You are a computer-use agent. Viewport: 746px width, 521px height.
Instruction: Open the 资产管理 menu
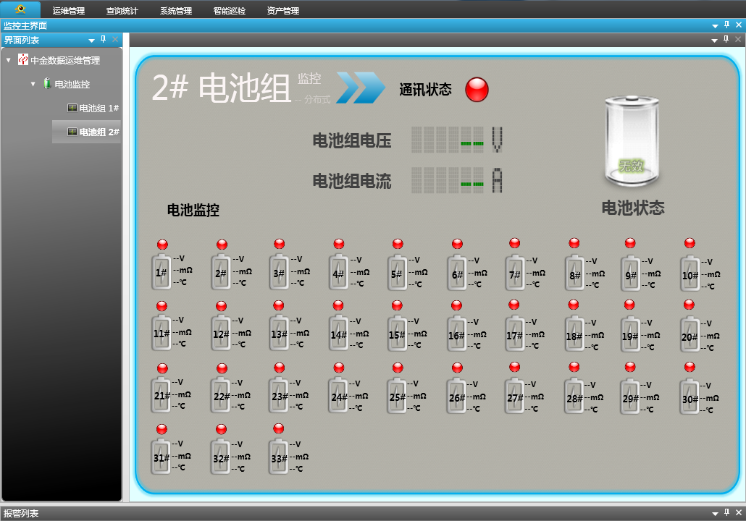(282, 10)
